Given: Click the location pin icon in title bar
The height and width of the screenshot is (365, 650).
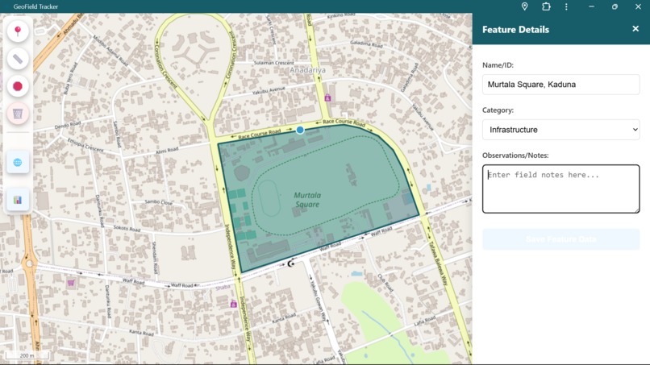Looking at the screenshot, I should (524, 6).
